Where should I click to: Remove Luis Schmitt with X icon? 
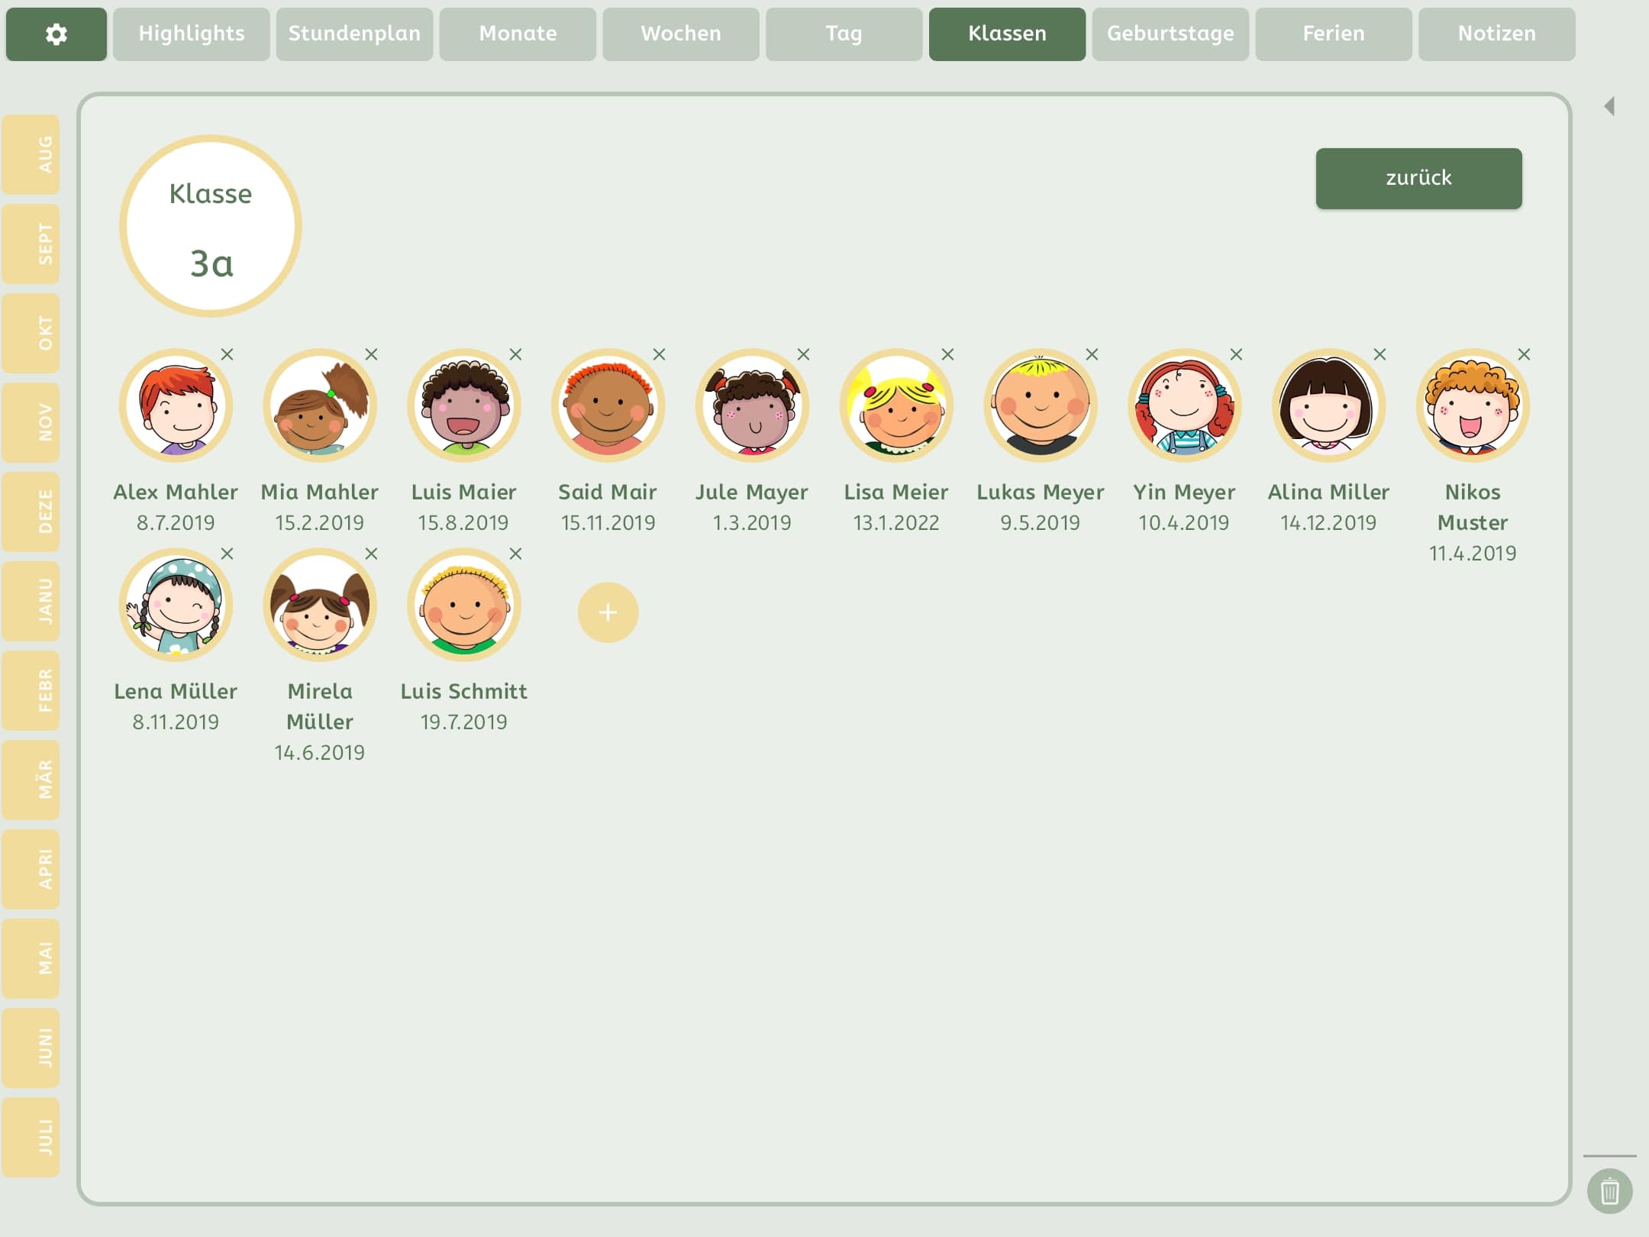click(516, 554)
